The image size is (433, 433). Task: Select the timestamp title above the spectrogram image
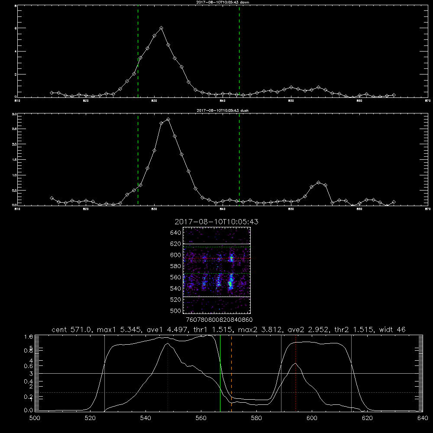pyautogui.click(x=216, y=222)
